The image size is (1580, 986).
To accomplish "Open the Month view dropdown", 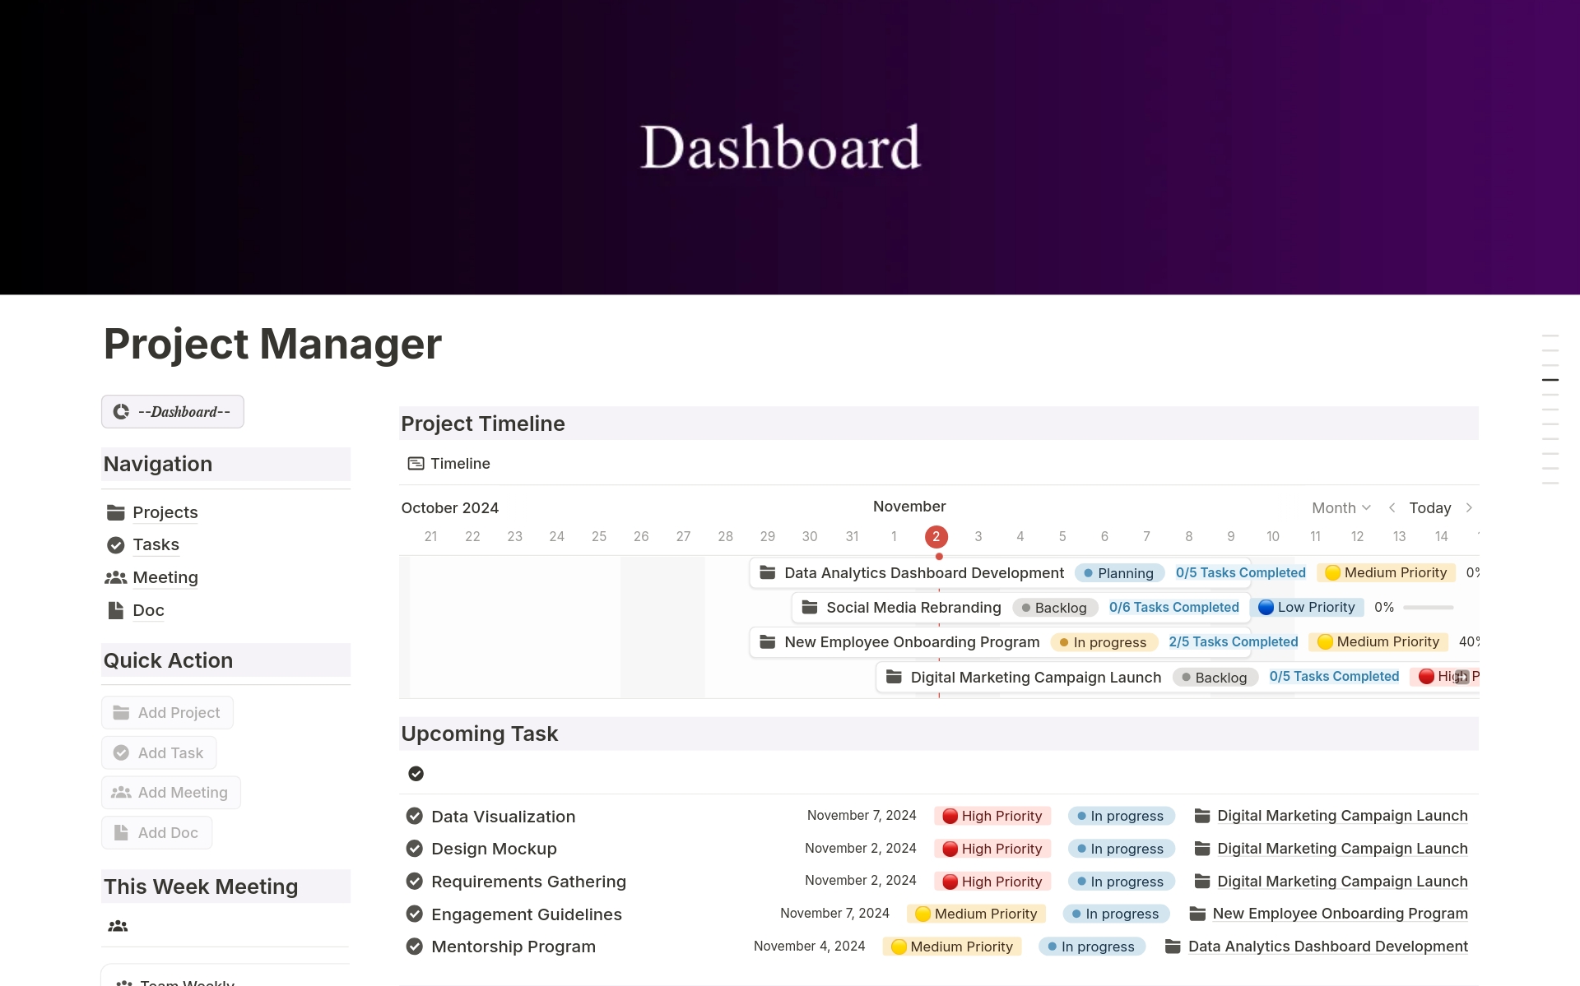I will click(1341, 507).
